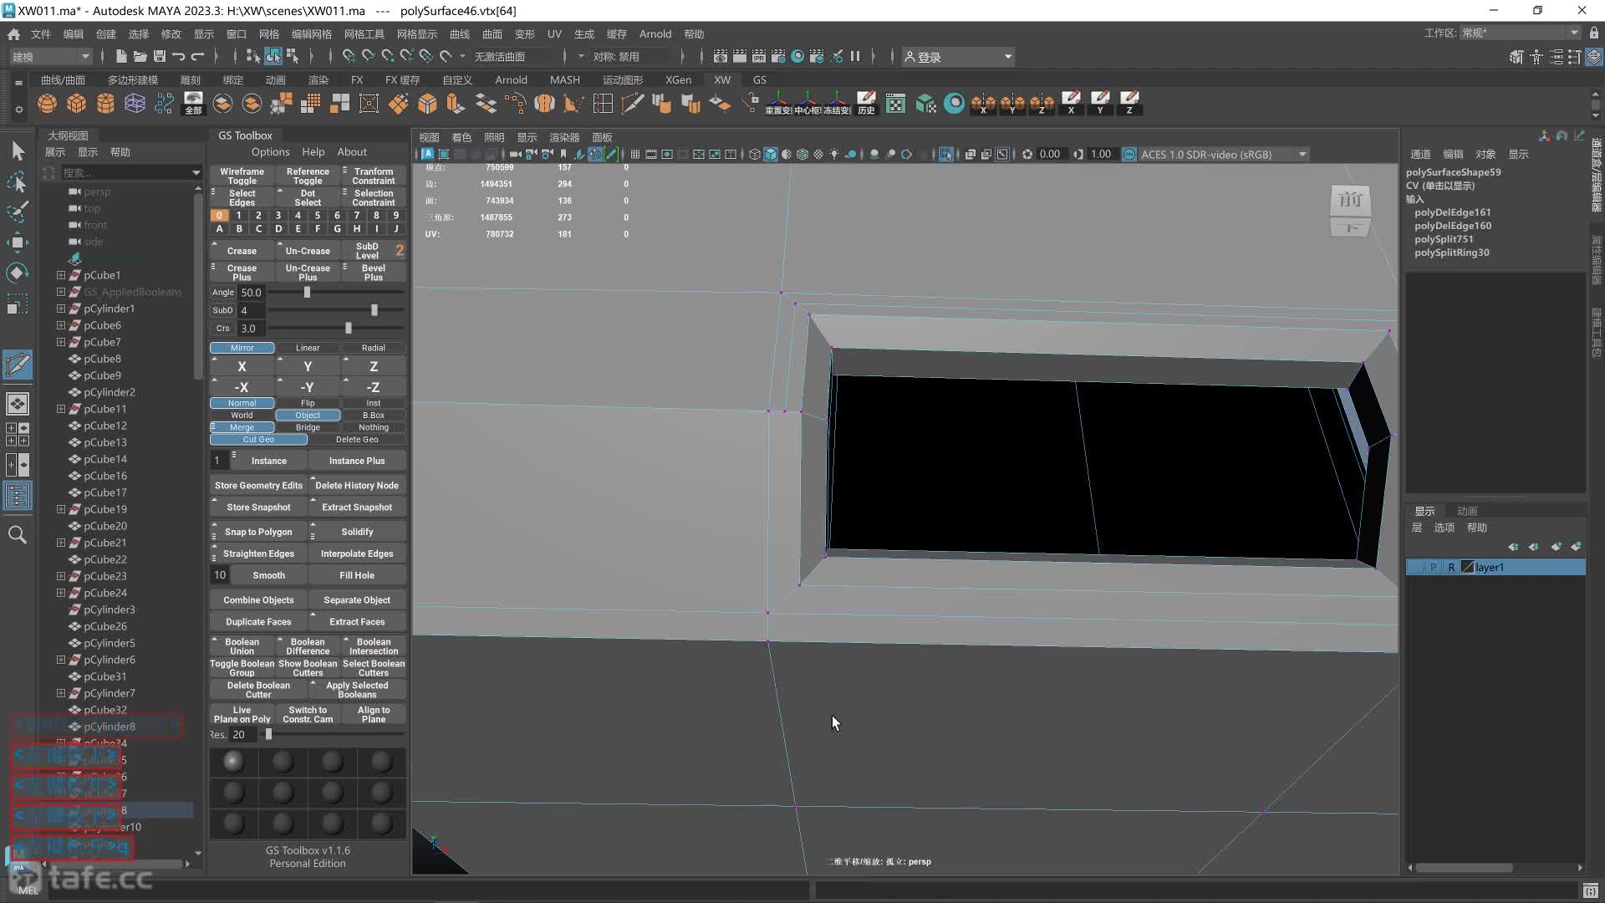
Task: Open the 网格工具 menu
Action: tap(364, 34)
